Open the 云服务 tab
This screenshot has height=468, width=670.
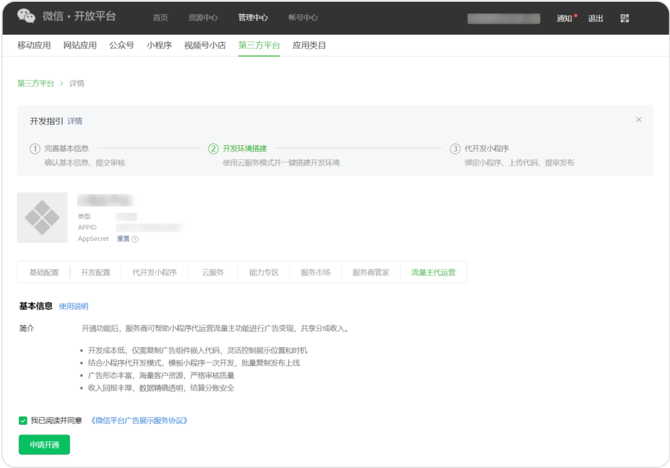click(213, 272)
